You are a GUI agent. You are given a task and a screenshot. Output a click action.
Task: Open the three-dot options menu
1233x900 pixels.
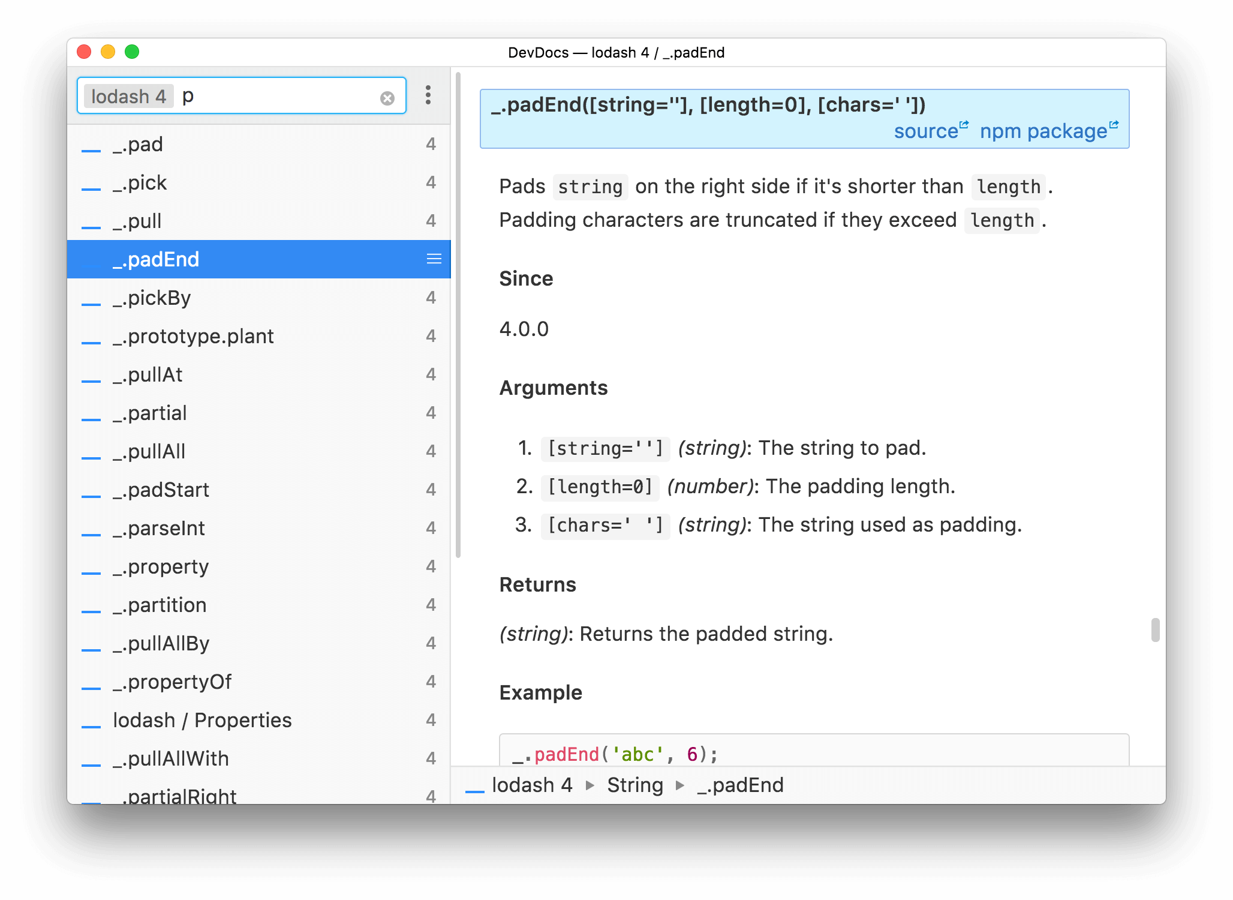(x=428, y=95)
